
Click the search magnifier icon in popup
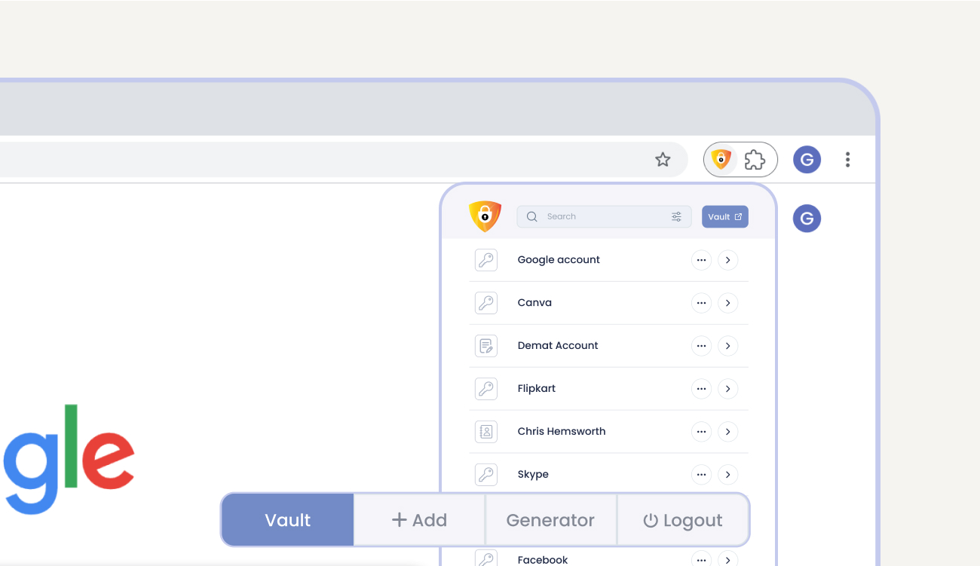pos(532,216)
